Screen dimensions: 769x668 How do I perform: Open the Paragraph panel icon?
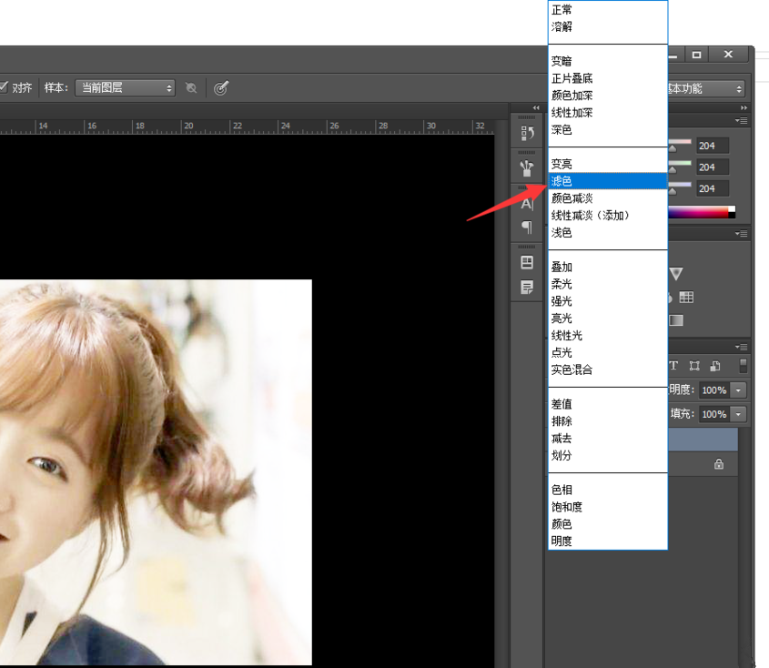click(526, 227)
